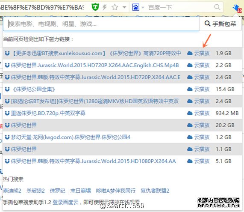Image resolution: width=244 pixels, height=212 pixels.
Task: Click 云播放 for the 934.2 MB entry
Action: point(202,113)
